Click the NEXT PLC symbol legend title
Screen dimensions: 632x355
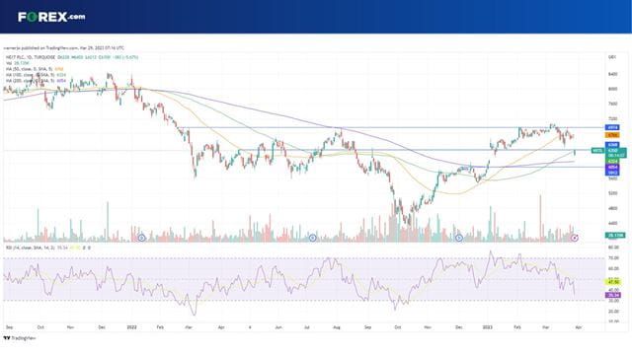click(x=31, y=57)
